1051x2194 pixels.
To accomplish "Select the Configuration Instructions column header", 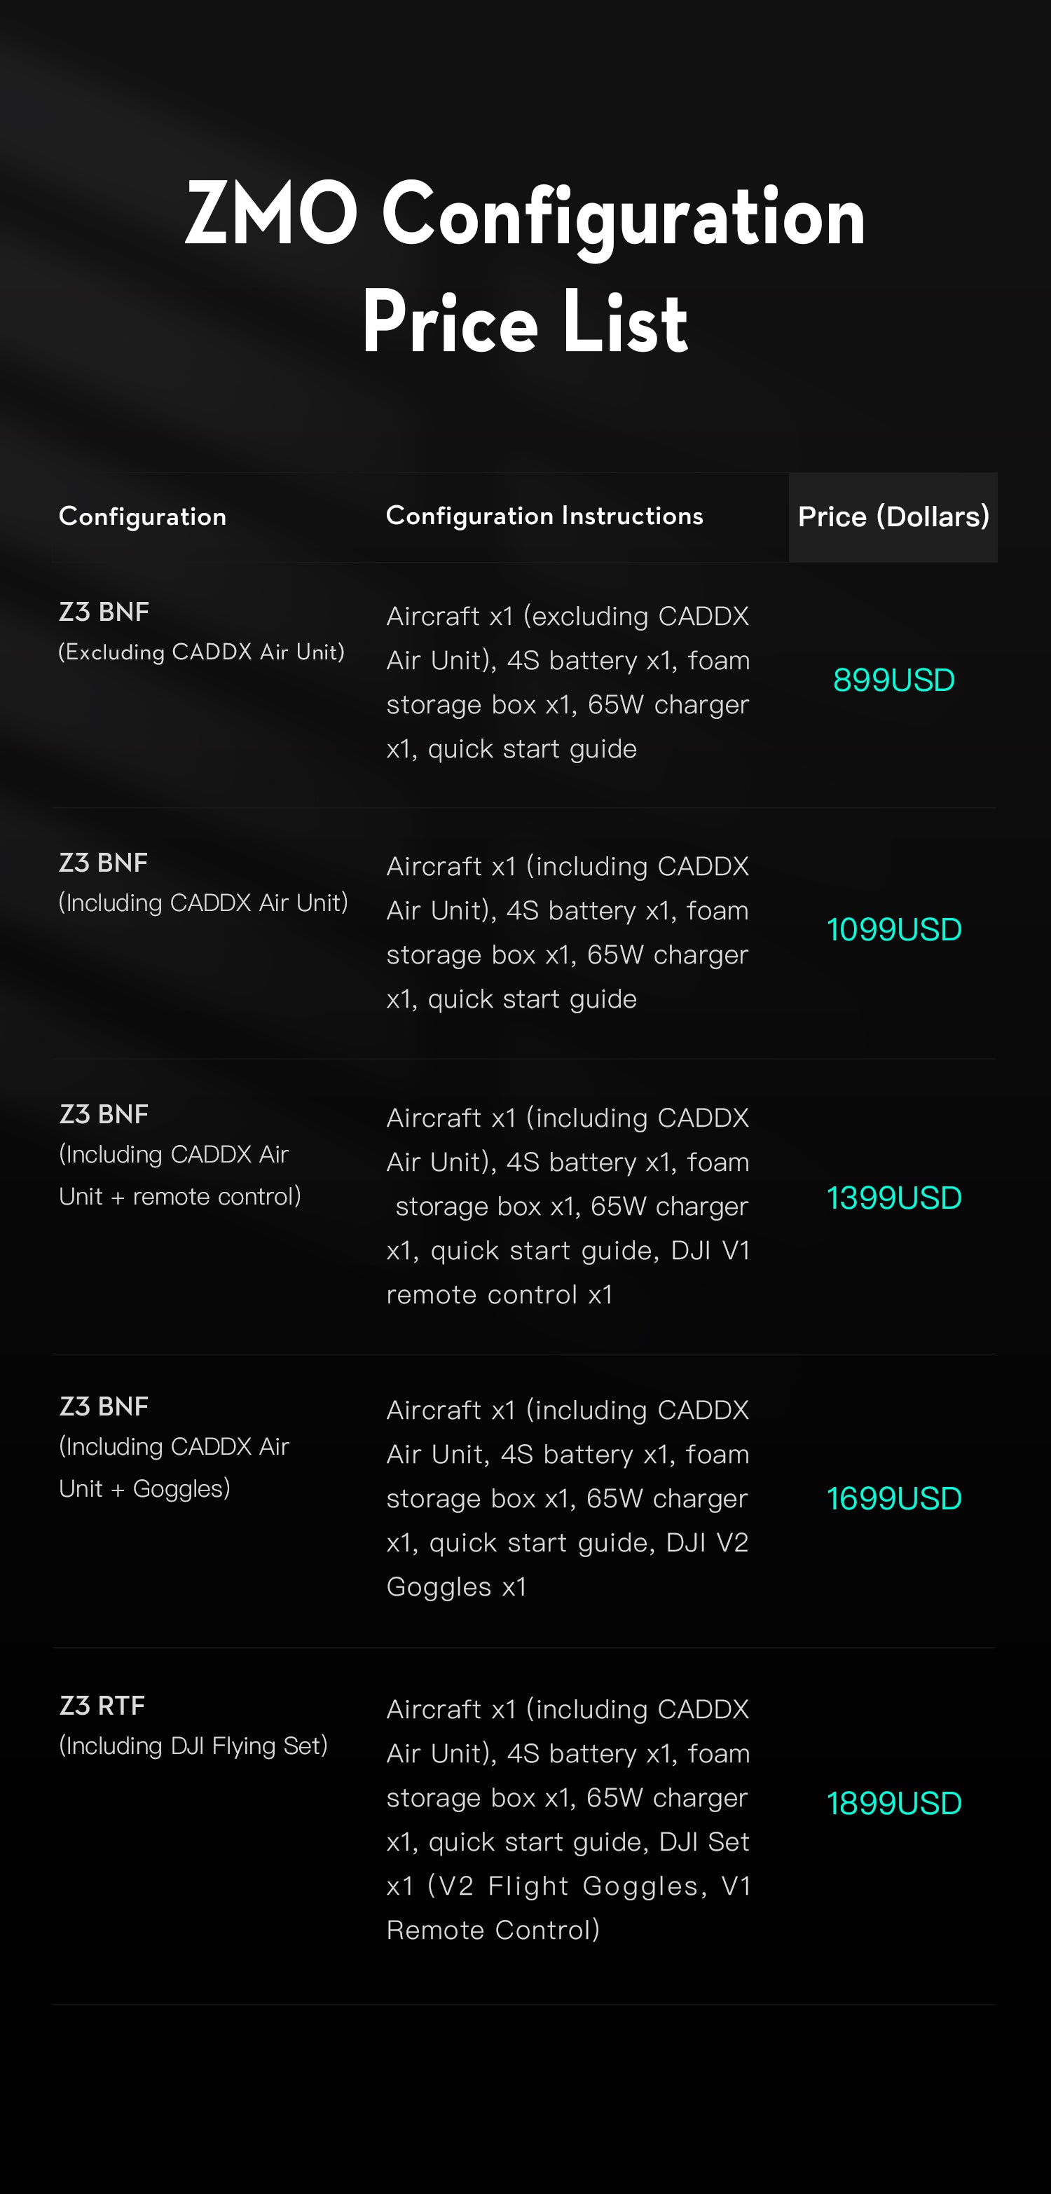I will pyautogui.click(x=544, y=515).
